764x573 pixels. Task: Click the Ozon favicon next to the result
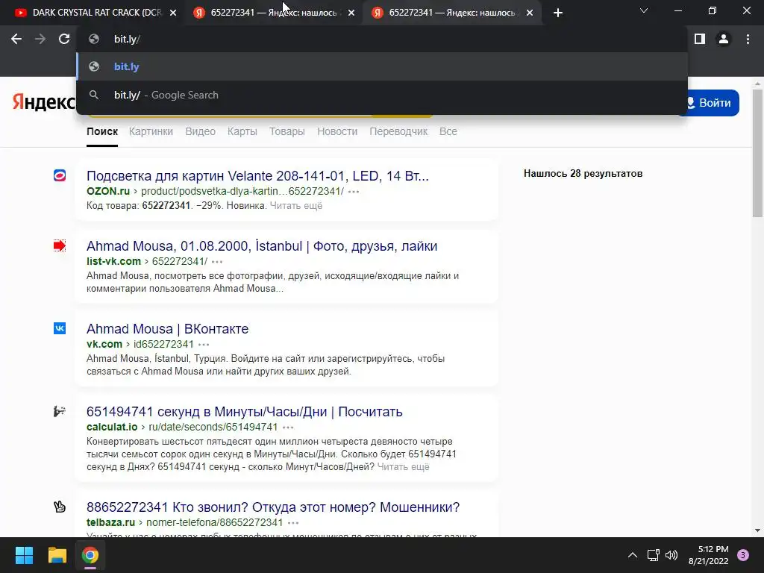(60, 175)
